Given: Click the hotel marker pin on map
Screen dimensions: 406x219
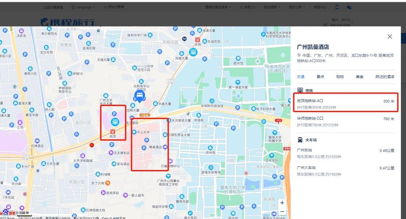Looking at the screenshot, I should [x=139, y=95].
